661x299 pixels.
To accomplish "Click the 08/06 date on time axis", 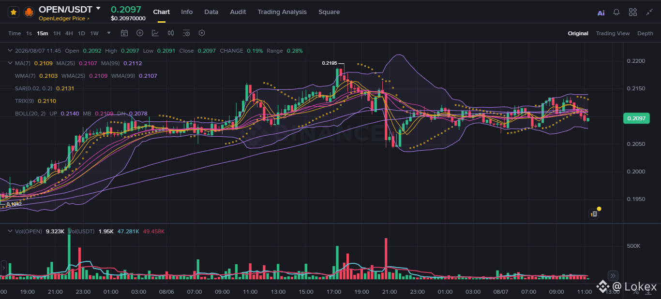I will click(x=166, y=292).
